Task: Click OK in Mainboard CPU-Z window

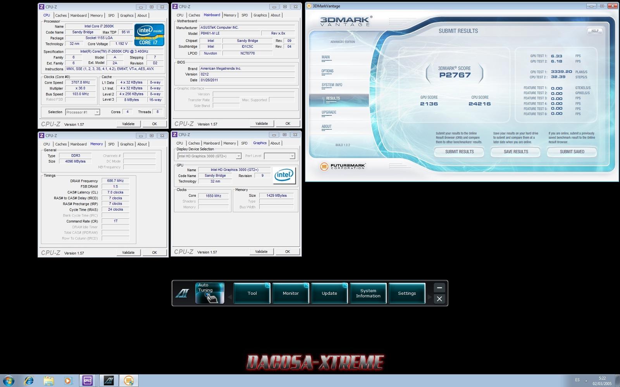Action: tap(288, 124)
